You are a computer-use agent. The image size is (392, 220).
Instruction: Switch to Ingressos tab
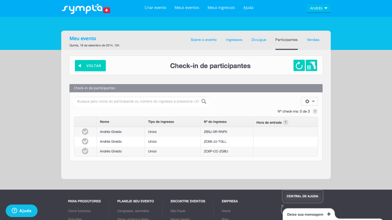point(234,40)
